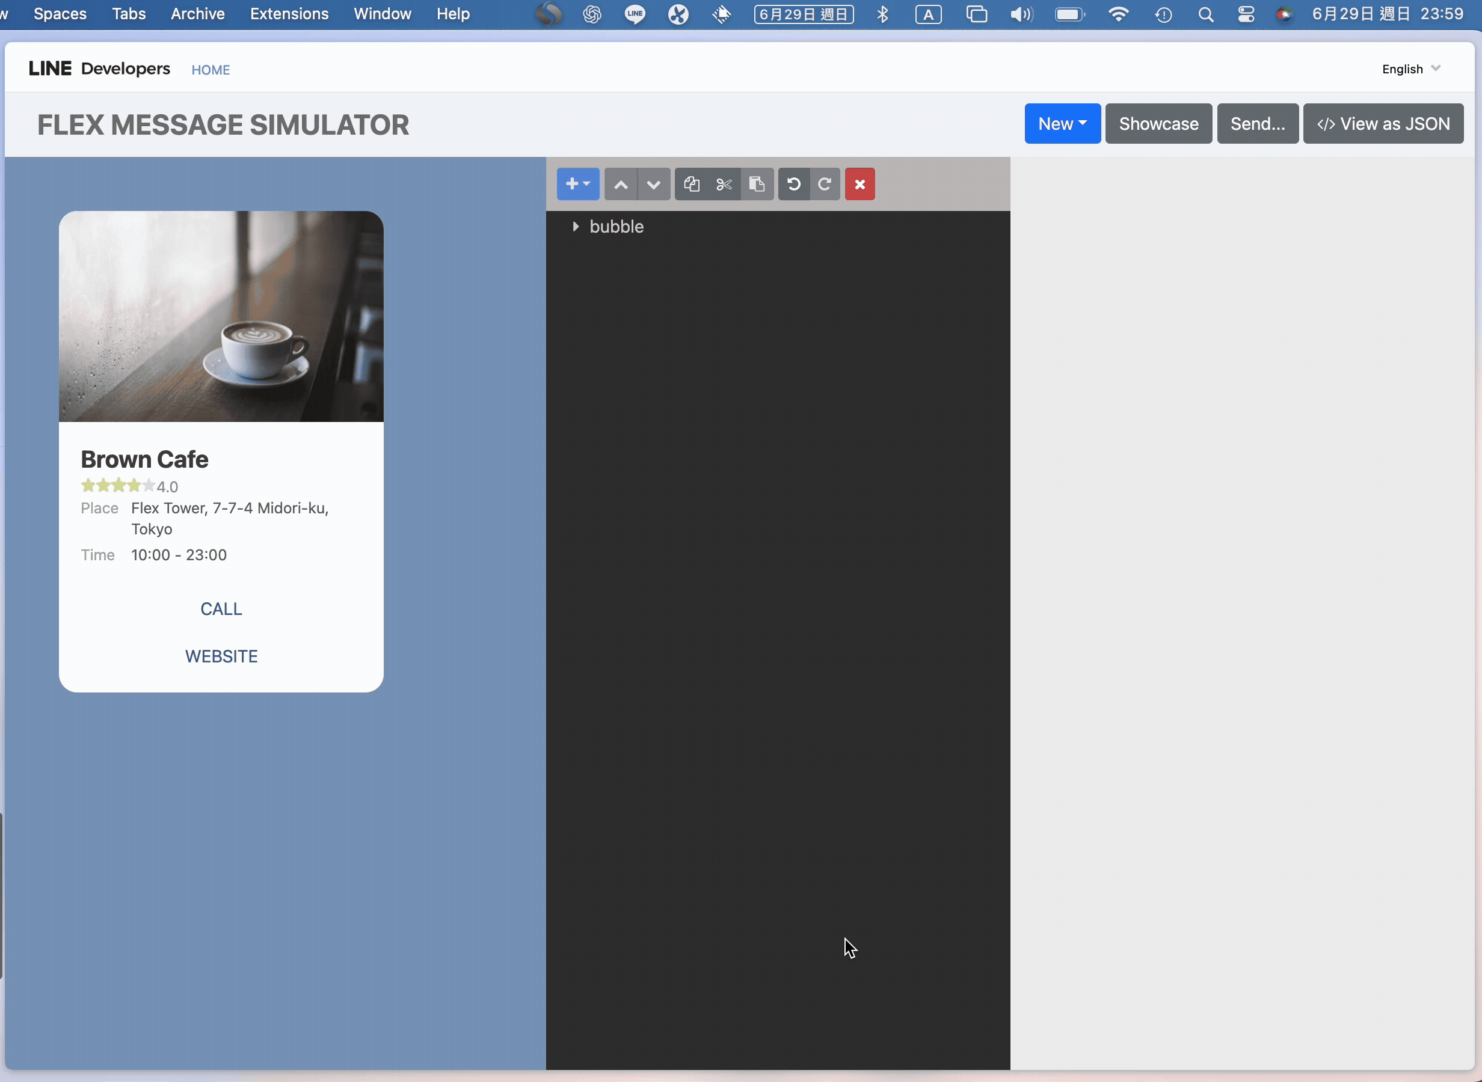The width and height of the screenshot is (1482, 1082).
Task: Click the star rating icons
Action: click(x=118, y=485)
